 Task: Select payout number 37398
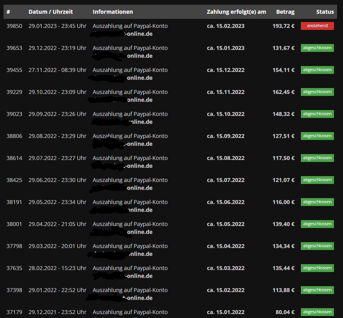point(14,290)
